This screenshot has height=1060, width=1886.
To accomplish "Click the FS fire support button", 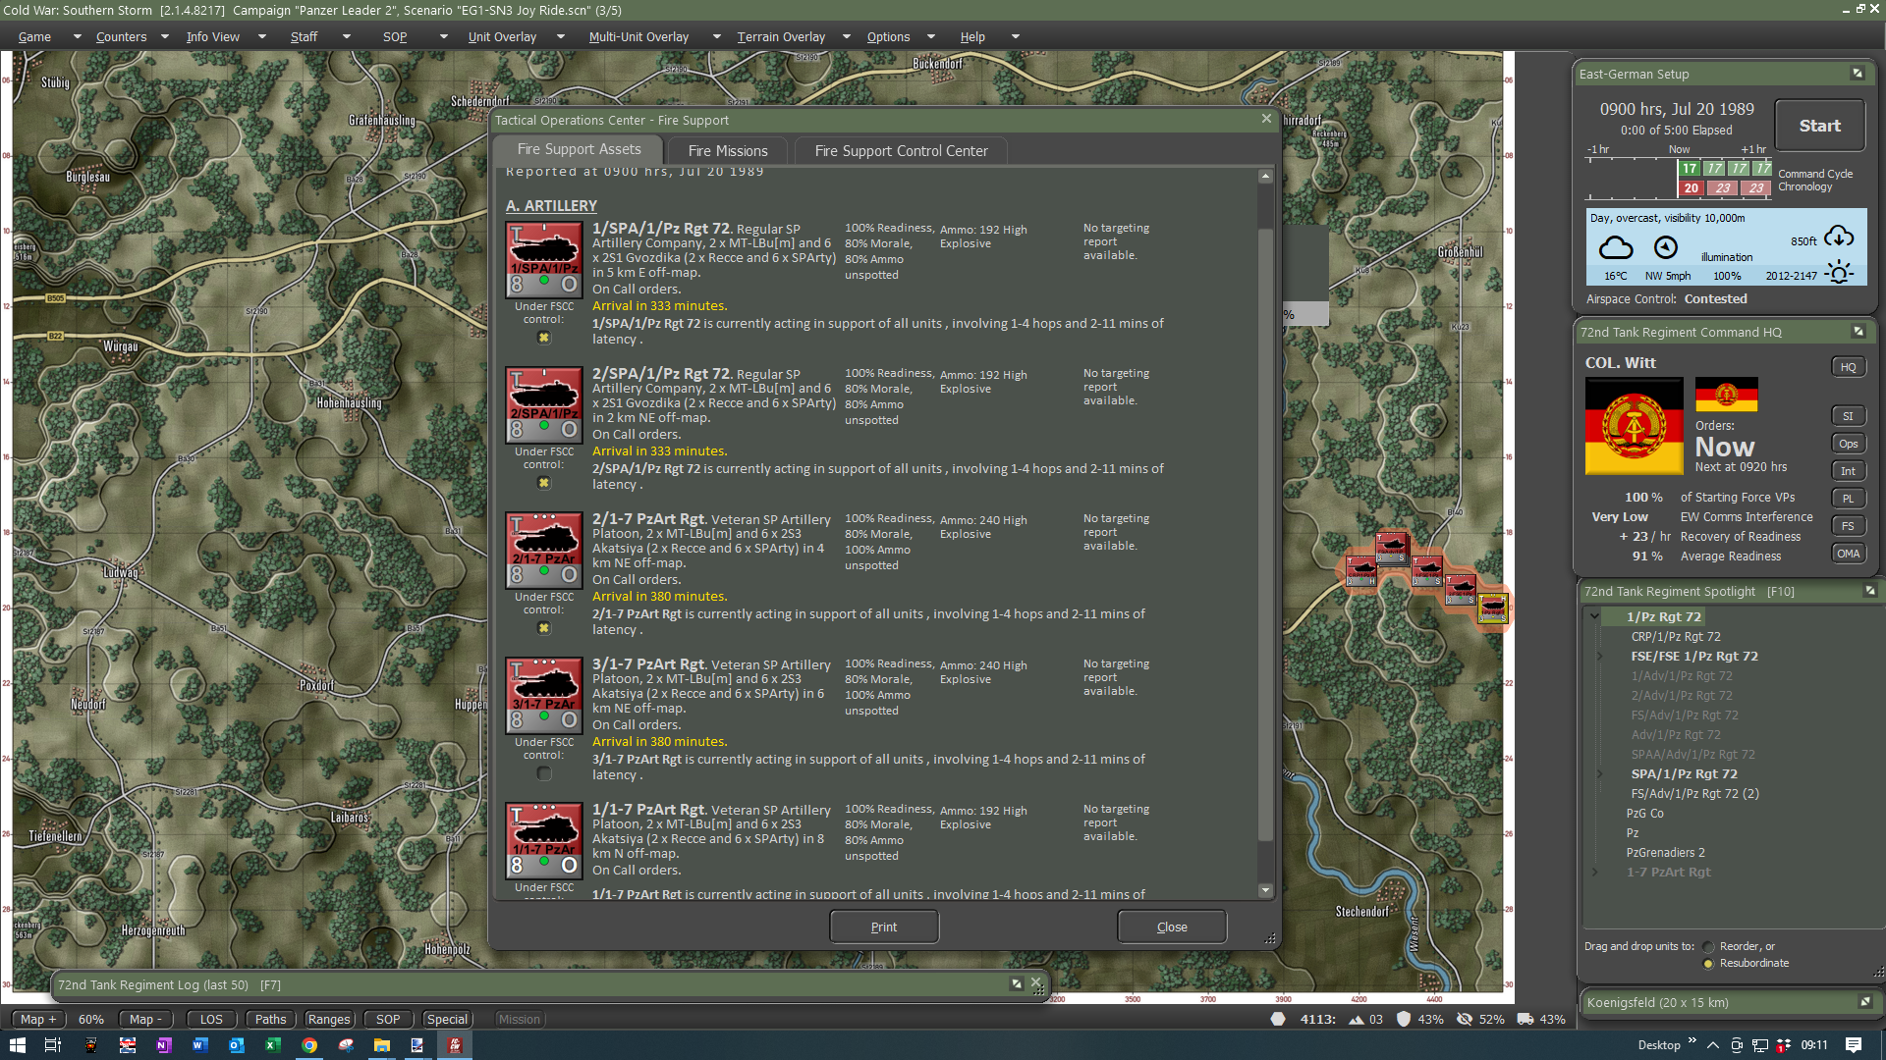I will click(1848, 526).
